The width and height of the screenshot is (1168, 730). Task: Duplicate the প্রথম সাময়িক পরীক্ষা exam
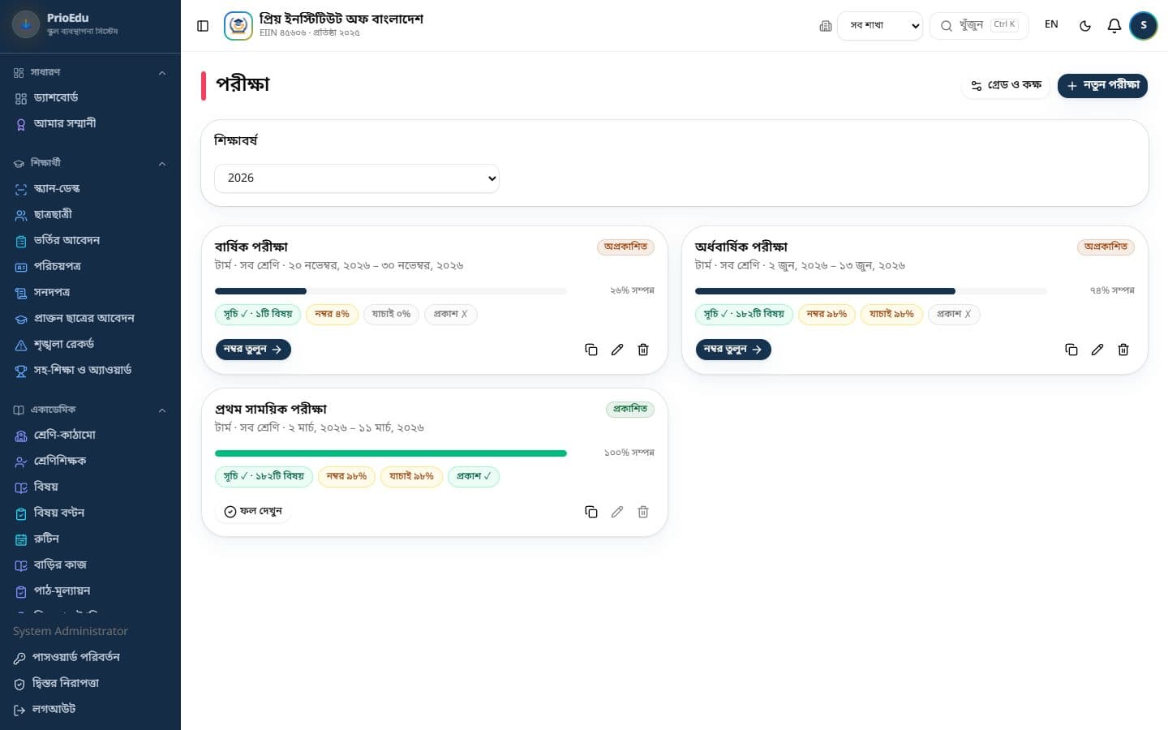[591, 512]
